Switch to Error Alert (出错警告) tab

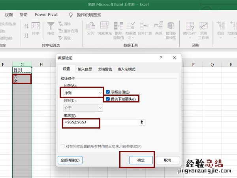point(105,69)
